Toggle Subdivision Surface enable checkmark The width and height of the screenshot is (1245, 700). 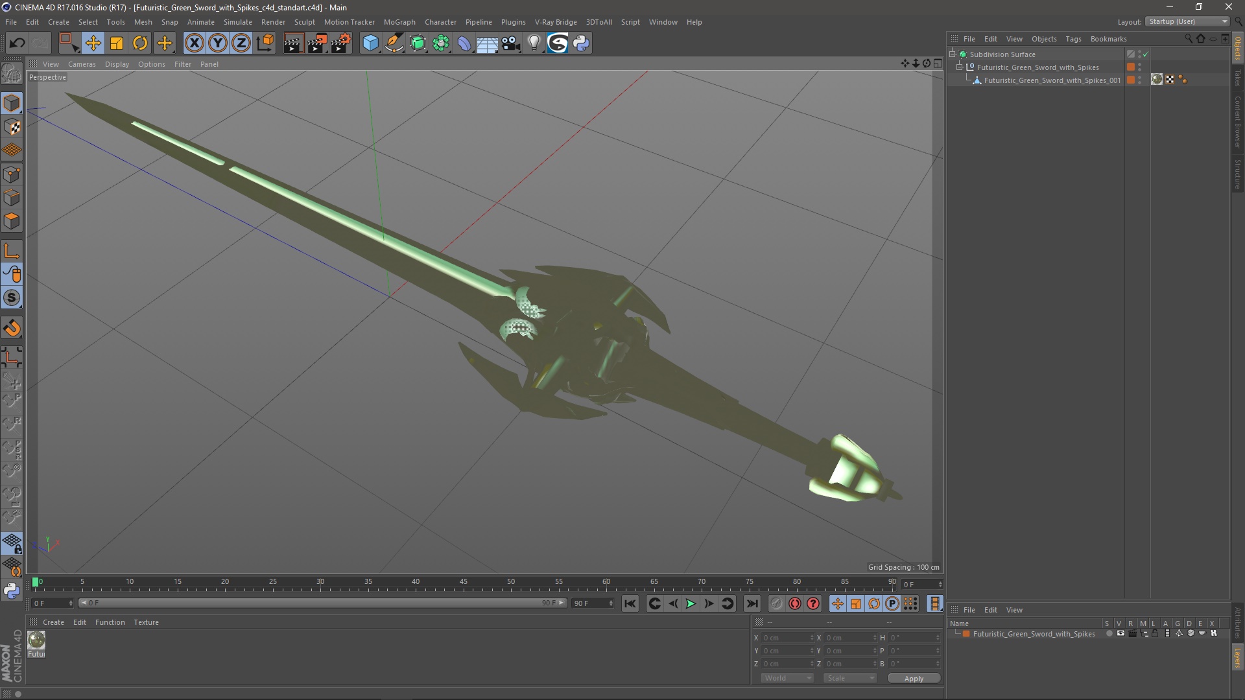click(1146, 54)
